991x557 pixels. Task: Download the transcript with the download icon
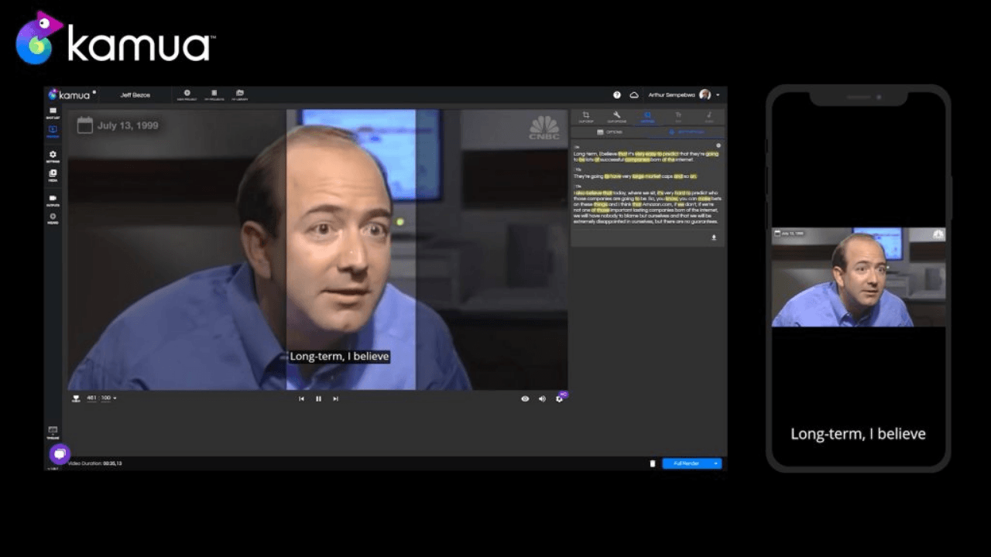(714, 237)
